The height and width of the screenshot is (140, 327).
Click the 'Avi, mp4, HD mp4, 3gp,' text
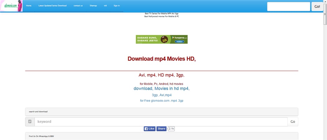pos(161,75)
